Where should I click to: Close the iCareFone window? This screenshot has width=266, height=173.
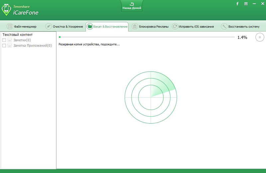point(262,4)
